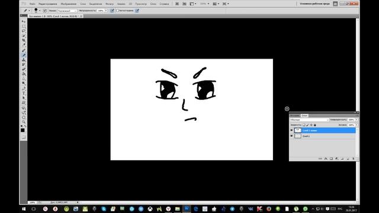
Task: Hide the Слой 1 копия layer
Action: [291, 130]
